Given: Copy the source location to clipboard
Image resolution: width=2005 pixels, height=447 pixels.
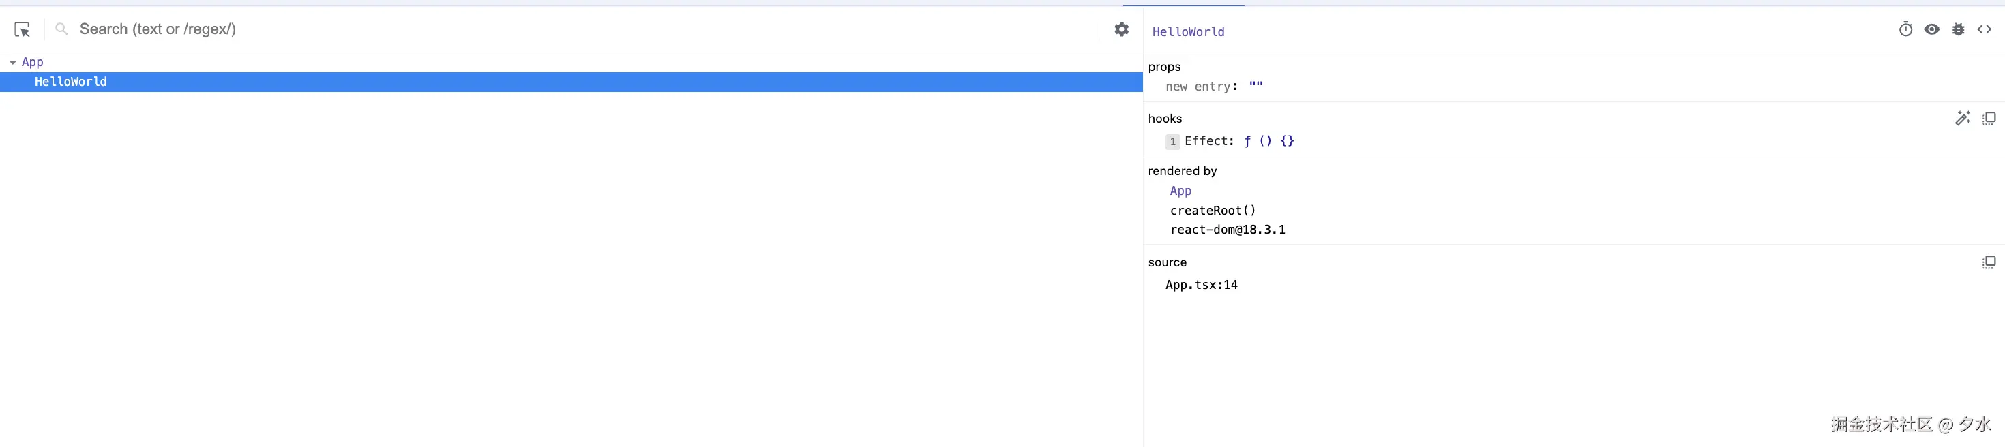Looking at the screenshot, I should pos(1989,262).
